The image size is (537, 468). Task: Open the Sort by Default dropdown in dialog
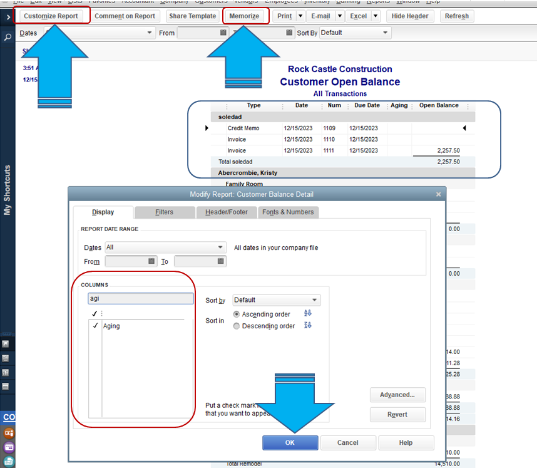click(x=277, y=300)
